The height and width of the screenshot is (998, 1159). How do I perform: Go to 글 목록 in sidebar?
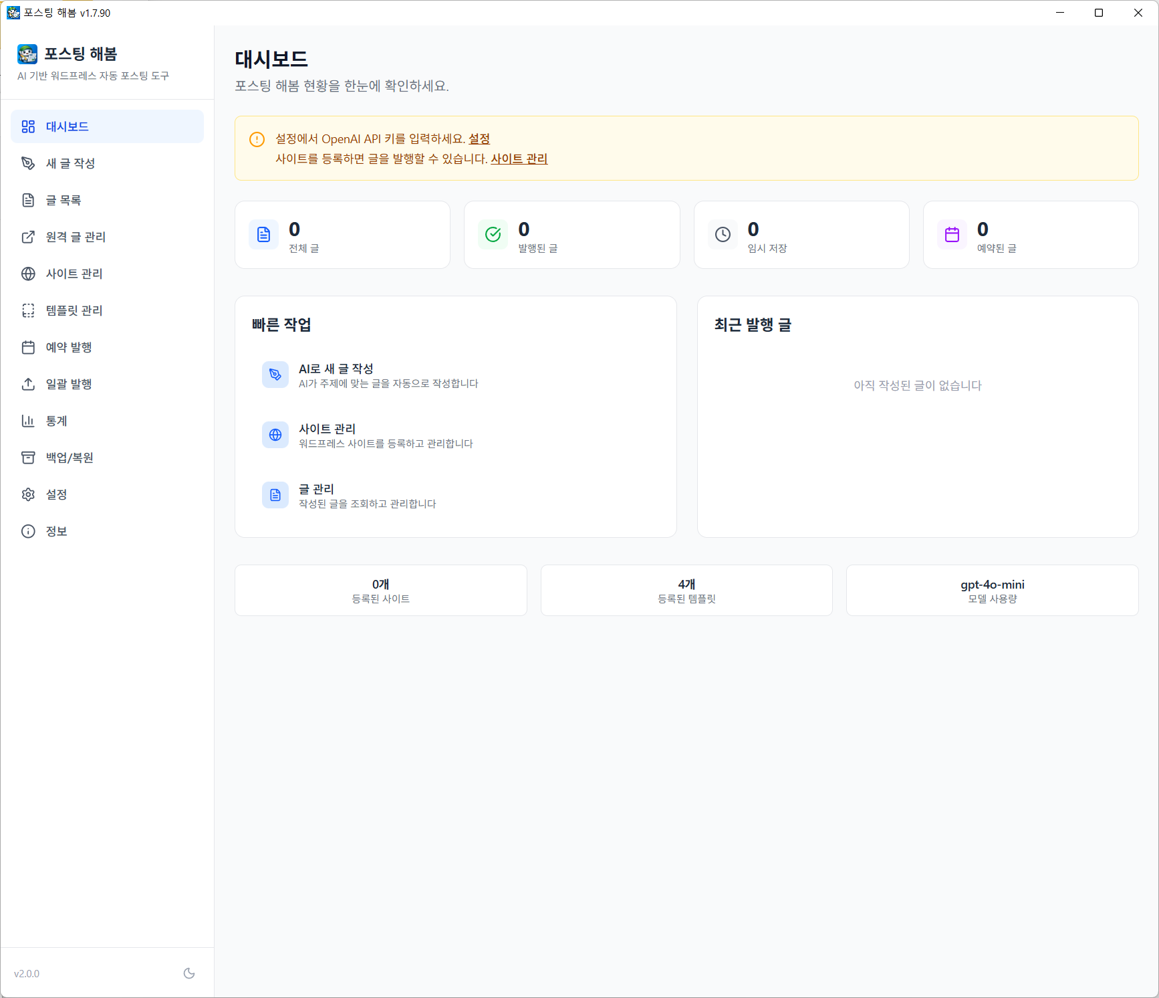[x=63, y=200]
